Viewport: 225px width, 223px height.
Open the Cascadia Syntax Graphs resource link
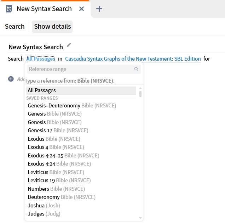click(133, 59)
